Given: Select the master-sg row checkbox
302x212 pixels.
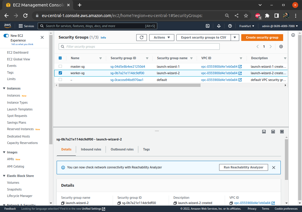Looking at the screenshot, I should click(60, 66).
